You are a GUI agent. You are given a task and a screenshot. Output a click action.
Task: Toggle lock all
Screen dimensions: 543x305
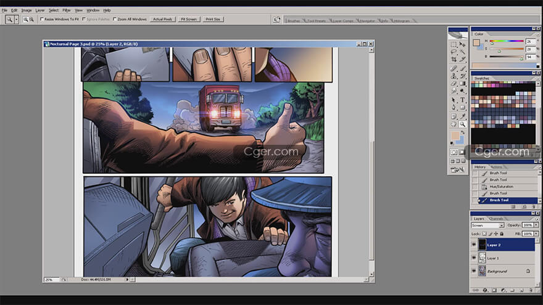(502, 234)
